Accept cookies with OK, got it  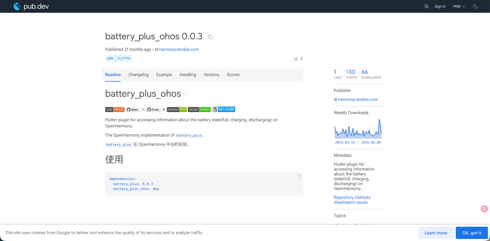pyautogui.click(x=472, y=233)
